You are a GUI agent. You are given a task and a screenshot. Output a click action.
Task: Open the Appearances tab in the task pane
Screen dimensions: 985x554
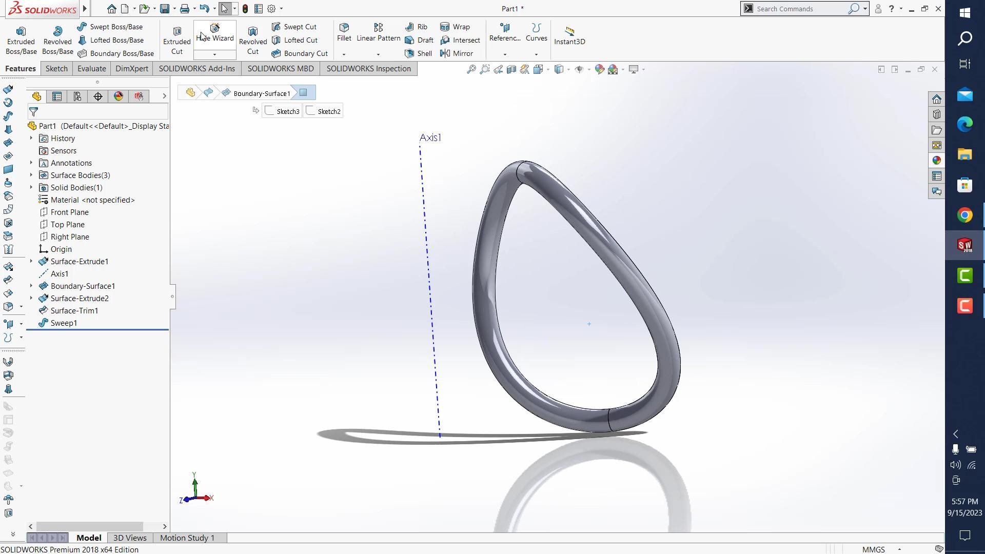(937, 161)
